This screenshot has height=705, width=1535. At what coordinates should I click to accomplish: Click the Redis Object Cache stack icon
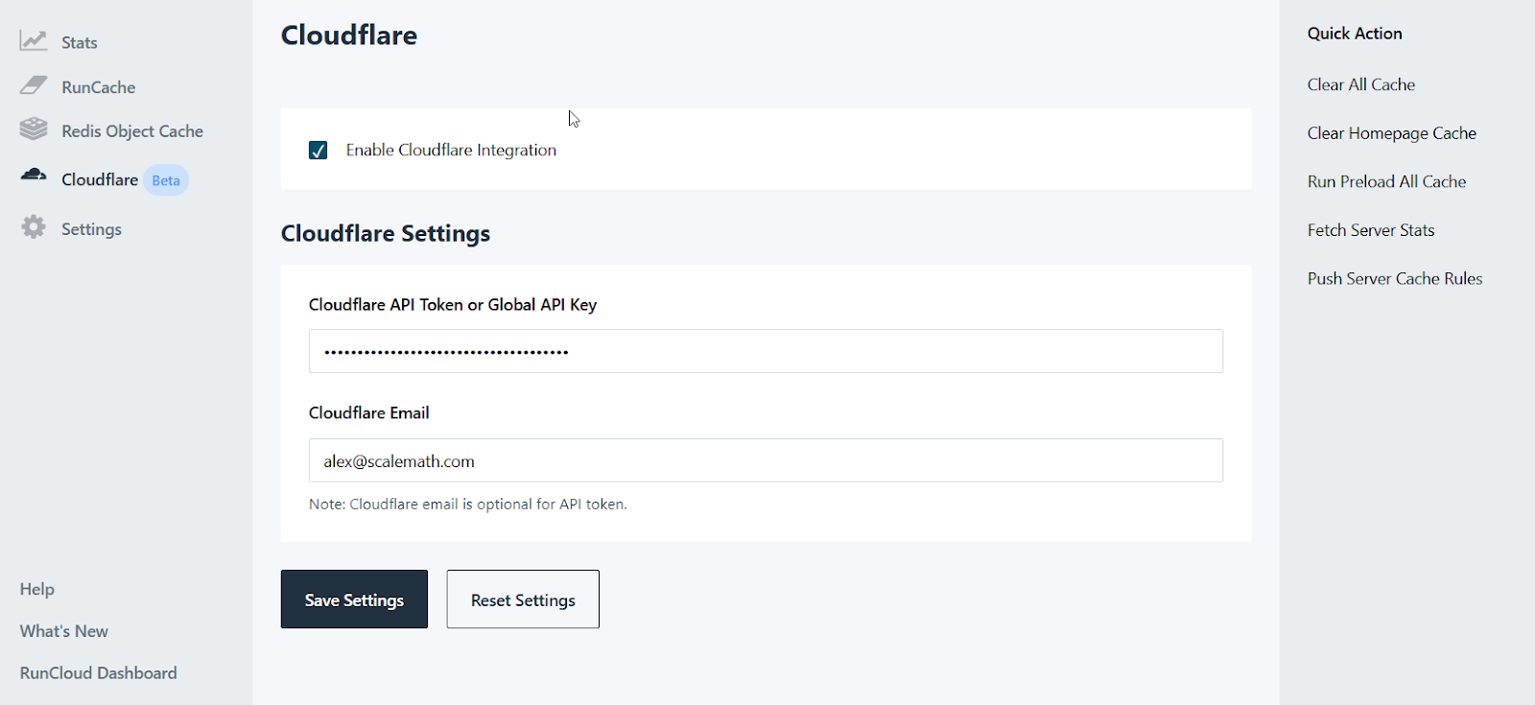tap(34, 129)
